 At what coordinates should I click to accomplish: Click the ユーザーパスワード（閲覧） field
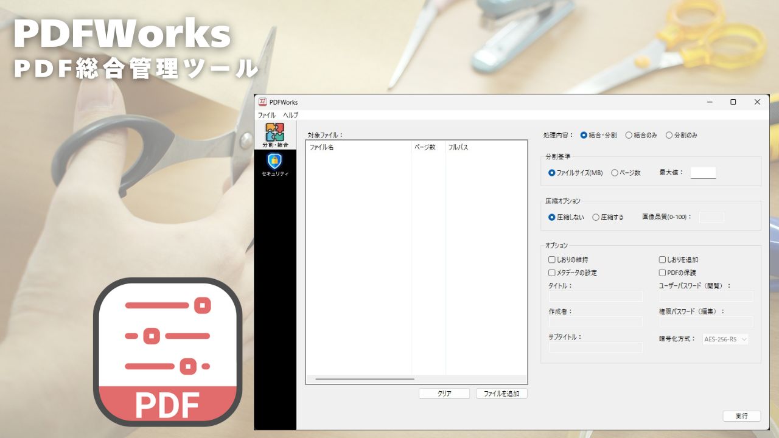pyautogui.click(x=706, y=296)
